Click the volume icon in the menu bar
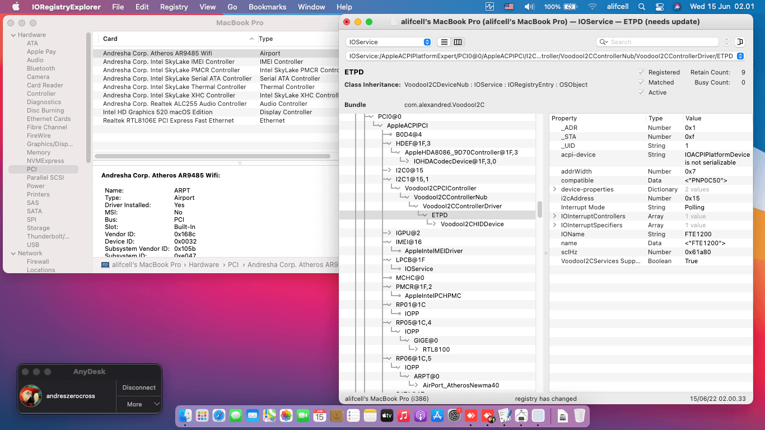Image resolution: width=765 pixels, height=430 pixels. [x=529, y=7]
